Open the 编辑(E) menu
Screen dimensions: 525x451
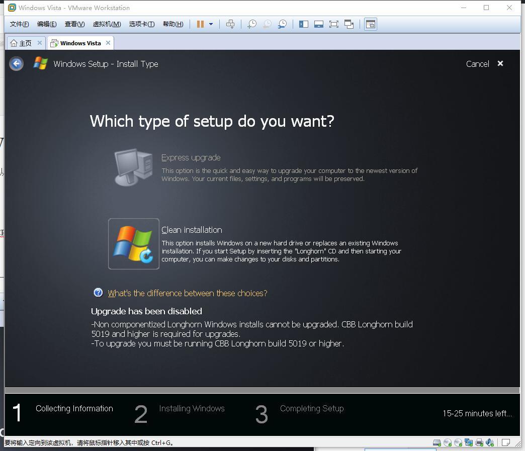click(47, 24)
